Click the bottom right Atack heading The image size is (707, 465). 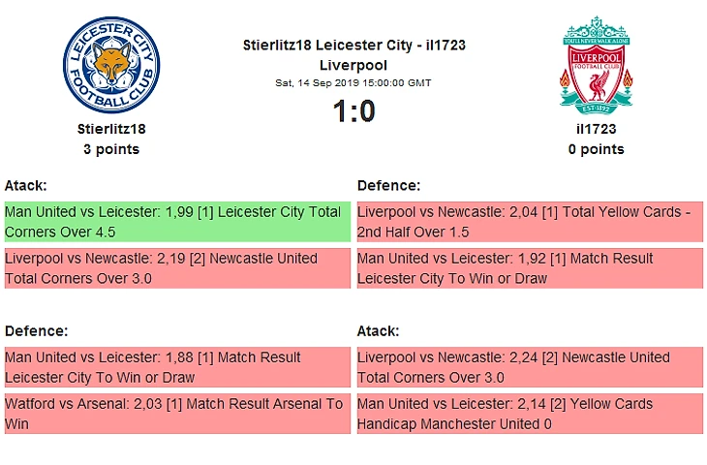pos(379,330)
